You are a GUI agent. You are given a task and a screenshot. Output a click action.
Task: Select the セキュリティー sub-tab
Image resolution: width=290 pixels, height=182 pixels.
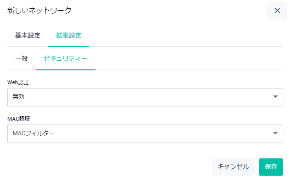point(65,59)
